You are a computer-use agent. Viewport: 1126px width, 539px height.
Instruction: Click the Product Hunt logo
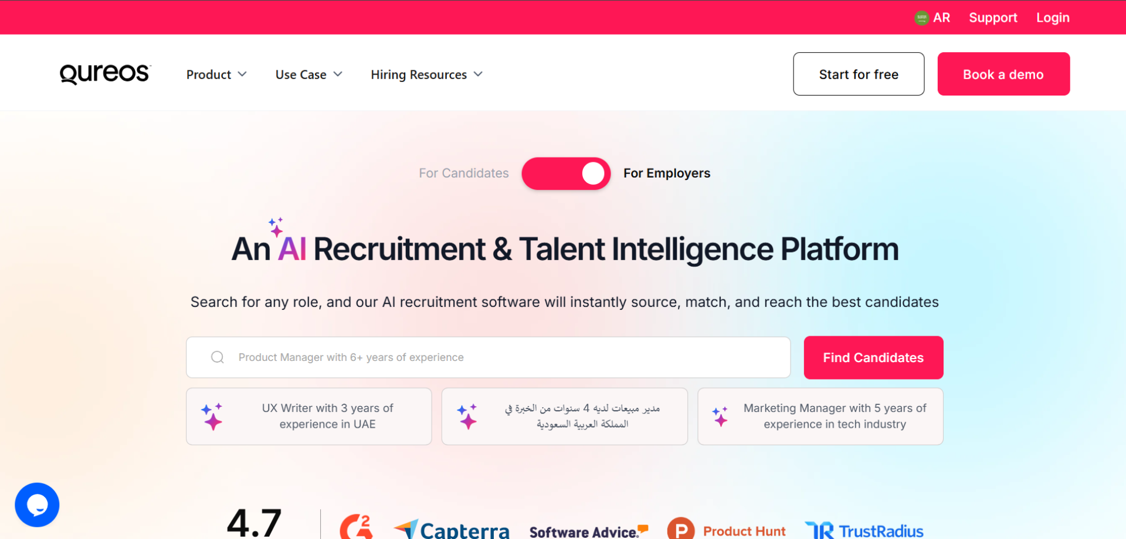[x=726, y=530]
